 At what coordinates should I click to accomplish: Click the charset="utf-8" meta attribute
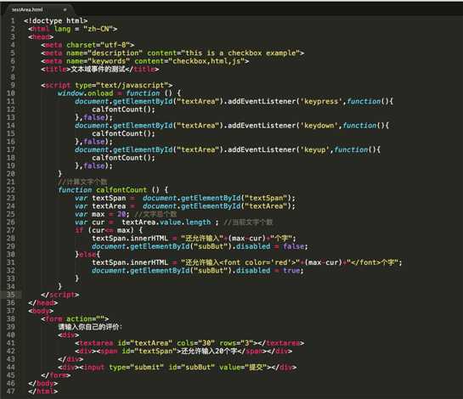click(x=98, y=45)
